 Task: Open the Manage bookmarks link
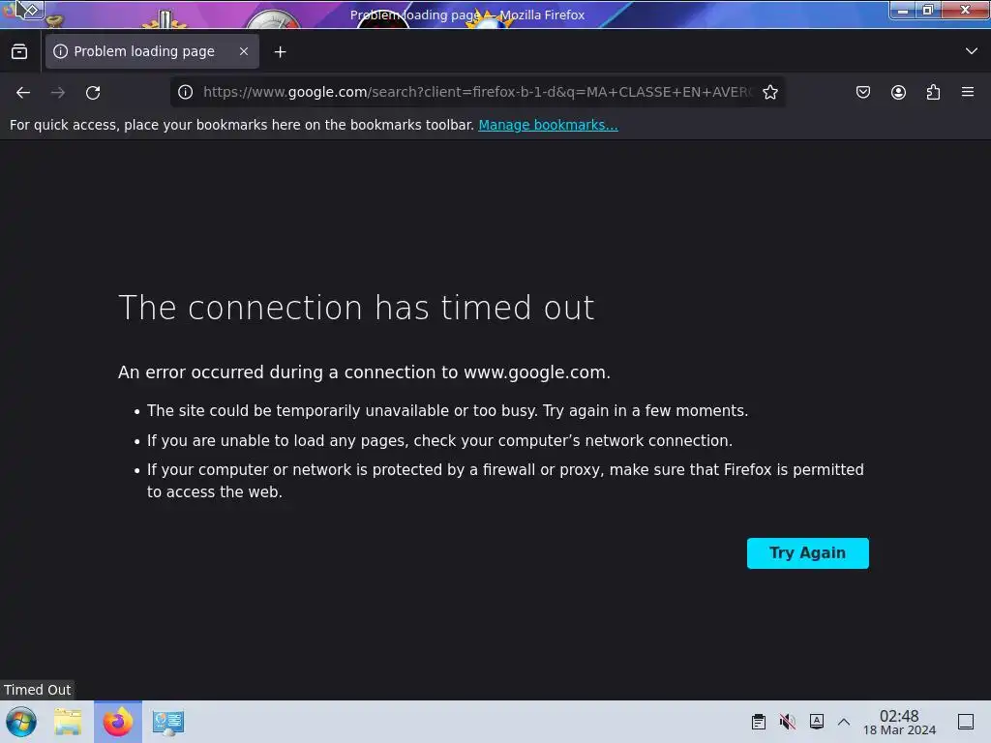pos(548,125)
